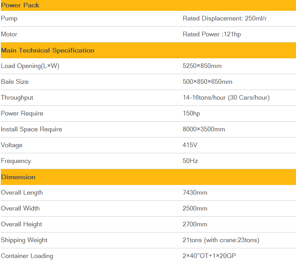Select the Pump row label
Image resolution: width=296 pixels, height=263 pixels.
[9, 19]
